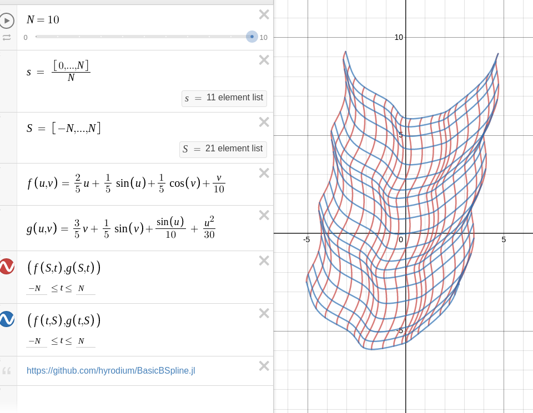Delete the S = [-N,...,N] expression

point(264,122)
